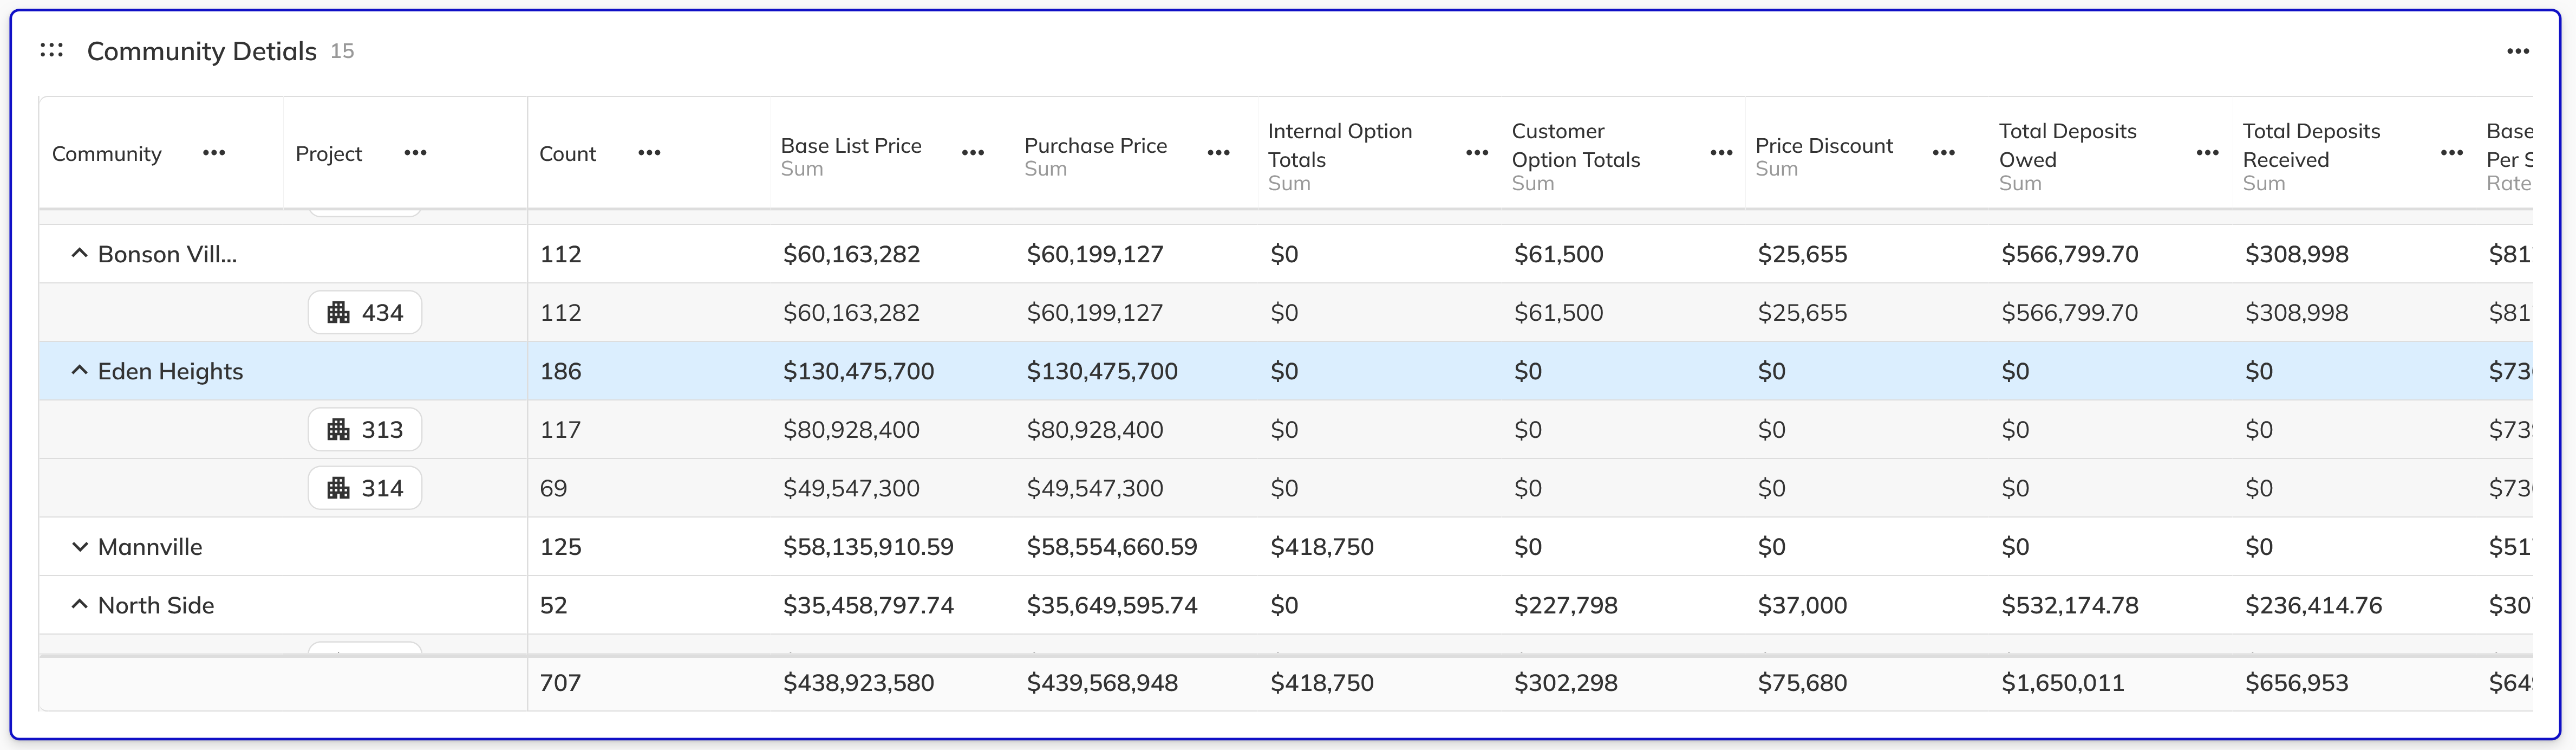This screenshot has height=750, width=2576.
Task: Open the Base List Price column menu
Action: [973, 153]
